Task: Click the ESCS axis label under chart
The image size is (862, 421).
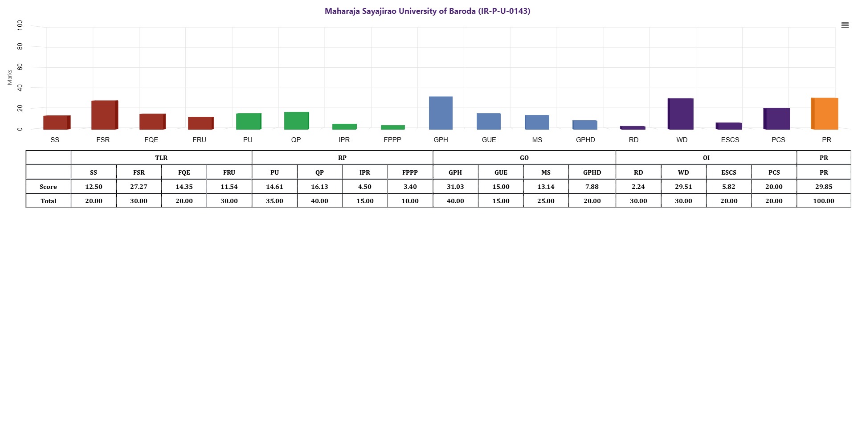Action: [x=730, y=140]
